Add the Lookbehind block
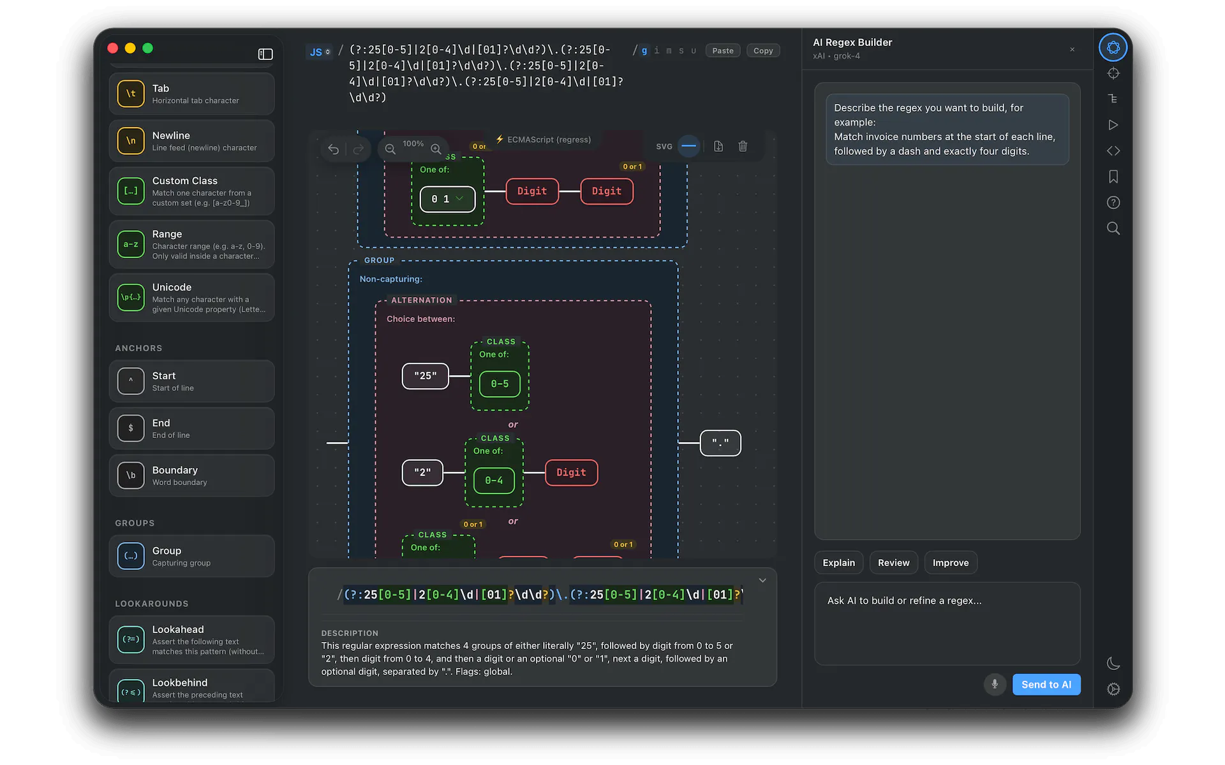Viewport: 1225px width, 765px height. pyautogui.click(x=192, y=687)
